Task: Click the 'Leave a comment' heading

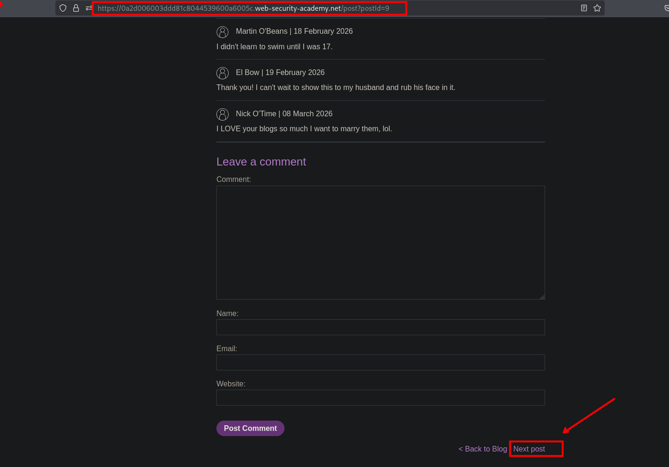Action: 261,162
